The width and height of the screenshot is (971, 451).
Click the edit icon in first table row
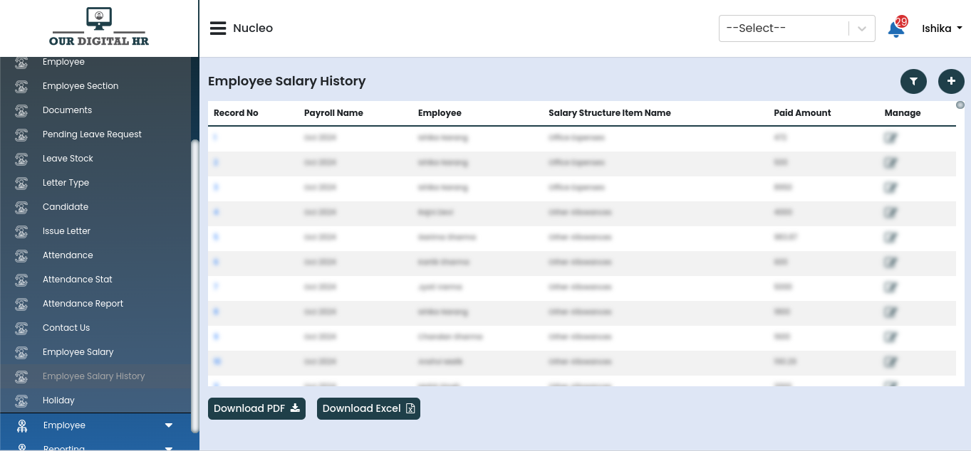pyautogui.click(x=890, y=138)
